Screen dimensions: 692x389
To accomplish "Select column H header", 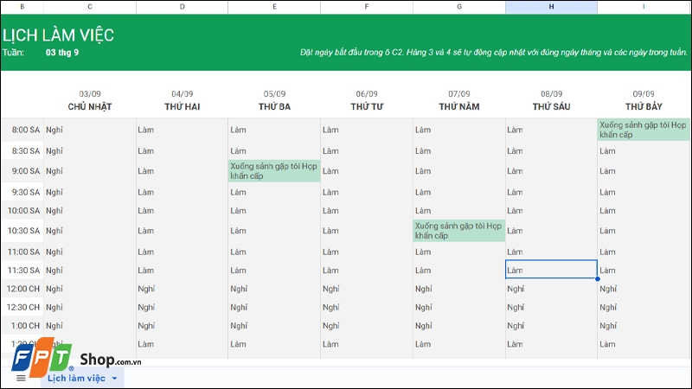I will click(x=551, y=7).
